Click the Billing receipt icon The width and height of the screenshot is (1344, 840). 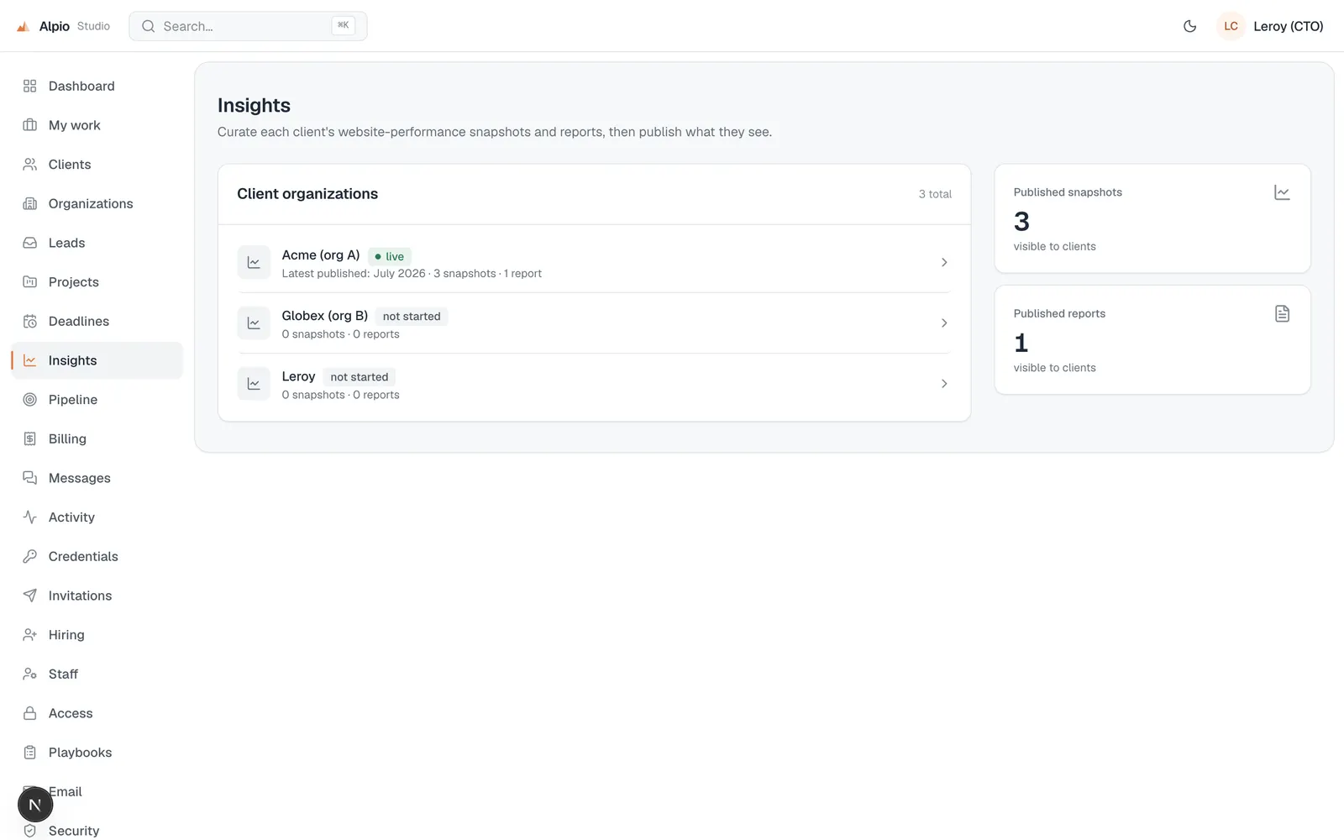(x=30, y=438)
